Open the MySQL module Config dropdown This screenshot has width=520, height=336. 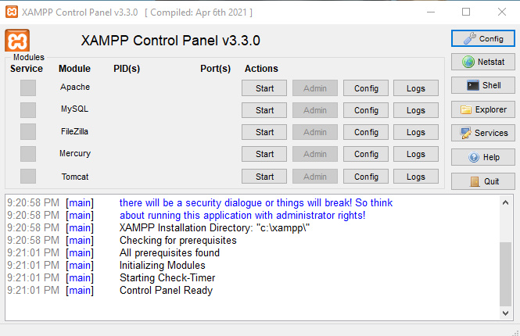(366, 110)
